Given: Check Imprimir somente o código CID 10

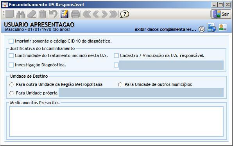Looking at the screenshot, I should (x=11, y=41).
